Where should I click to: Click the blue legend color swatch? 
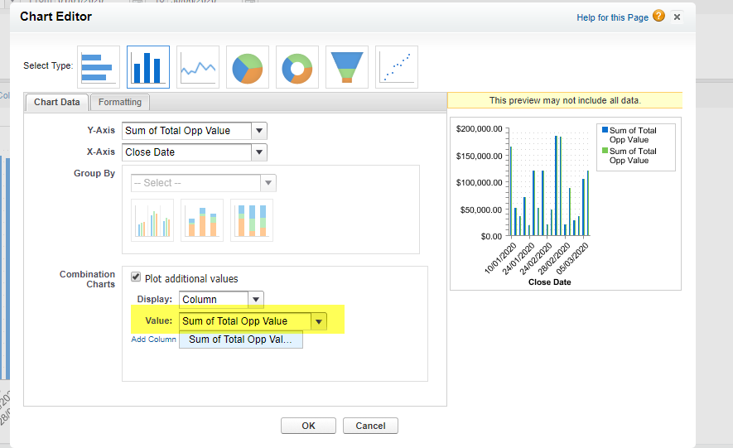[x=605, y=130]
